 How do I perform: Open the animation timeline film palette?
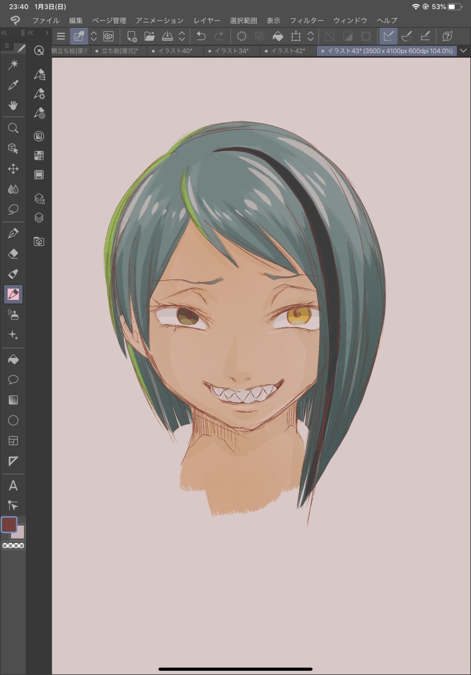point(39,174)
